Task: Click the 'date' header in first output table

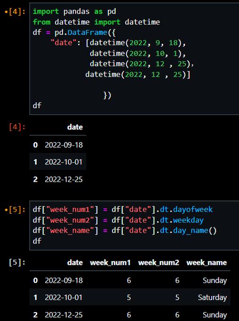Action: tap(75, 127)
